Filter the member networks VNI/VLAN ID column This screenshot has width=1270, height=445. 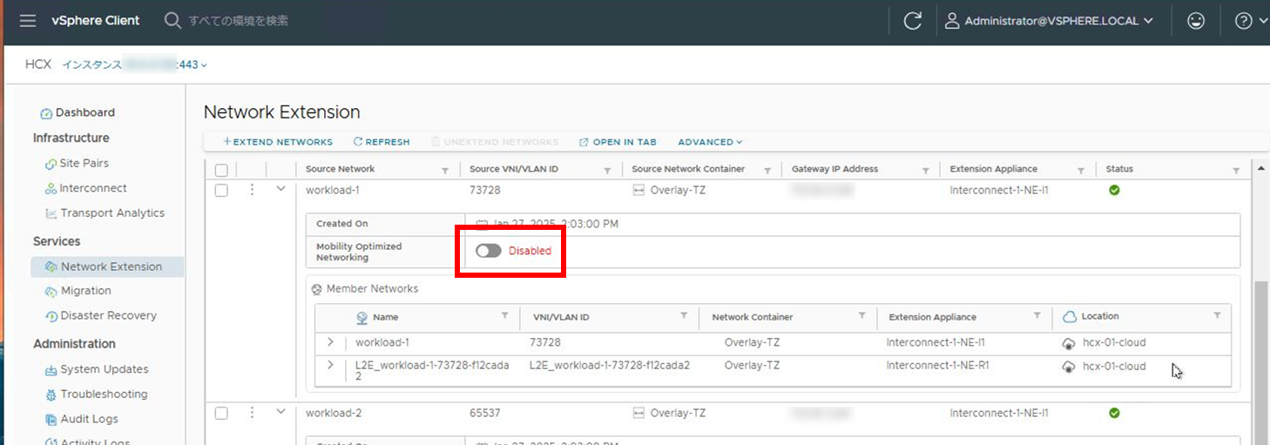[x=684, y=315]
